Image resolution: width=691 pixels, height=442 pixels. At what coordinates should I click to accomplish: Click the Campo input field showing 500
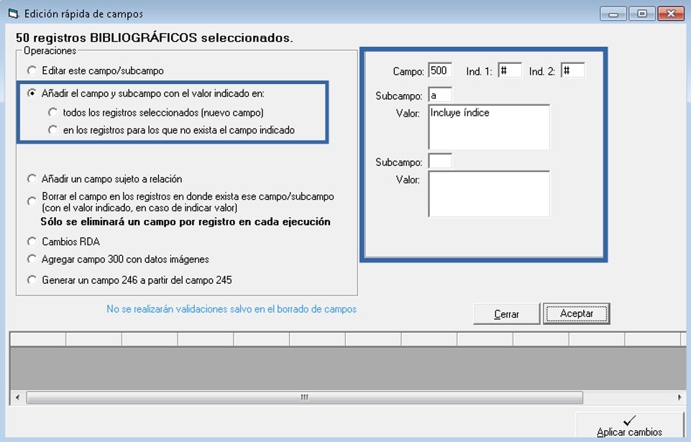coord(440,70)
